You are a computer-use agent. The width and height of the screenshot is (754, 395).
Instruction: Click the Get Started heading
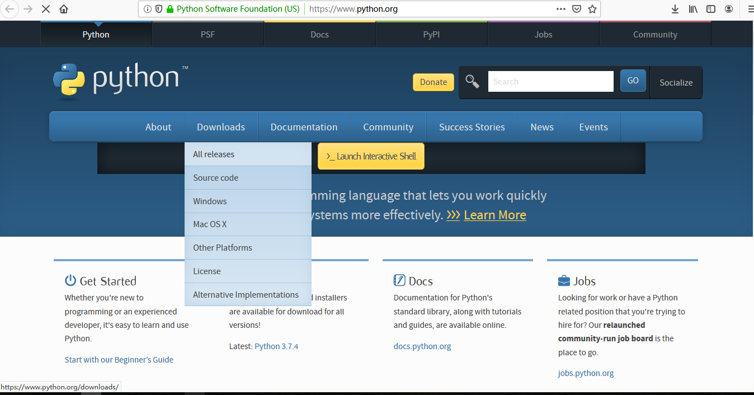pyautogui.click(x=108, y=281)
